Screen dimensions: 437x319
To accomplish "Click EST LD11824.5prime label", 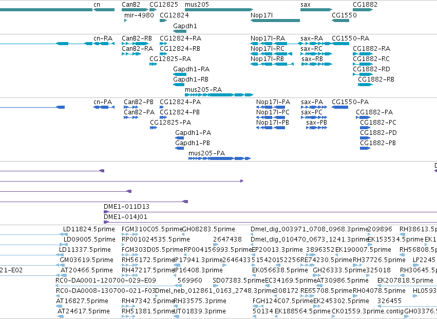I will [x=89, y=229].
